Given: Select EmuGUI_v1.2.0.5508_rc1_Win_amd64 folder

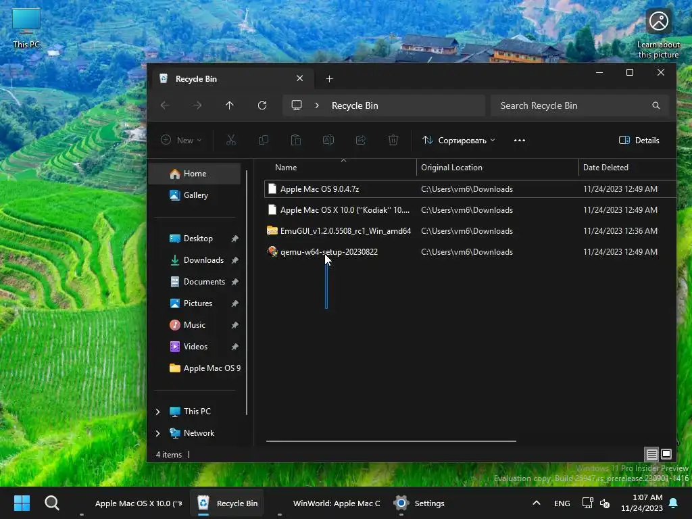Looking at the screenshot, I should [470, 231].
